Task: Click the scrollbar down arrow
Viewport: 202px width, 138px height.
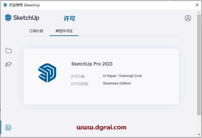Action: tap(199, 135)
